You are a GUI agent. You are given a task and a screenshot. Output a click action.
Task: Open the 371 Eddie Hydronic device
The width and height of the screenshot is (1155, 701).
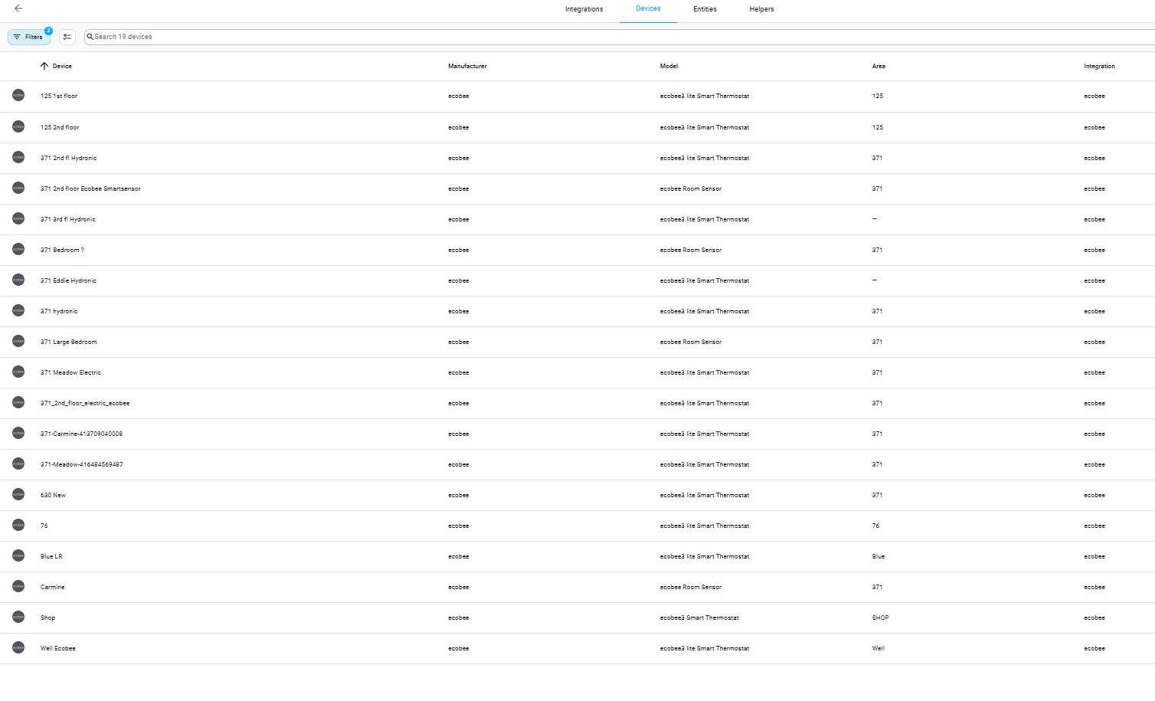(x=68, y=280)
